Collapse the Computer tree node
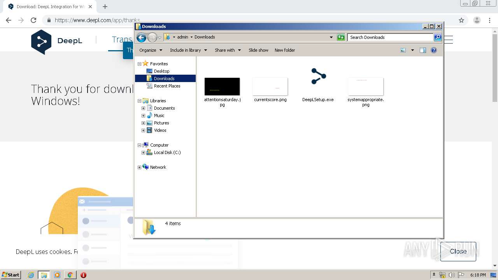Screen dimensions: 498x280 click(139, 145)
